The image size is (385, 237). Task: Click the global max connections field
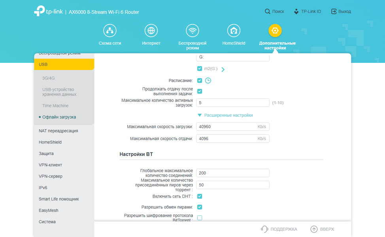232,173
